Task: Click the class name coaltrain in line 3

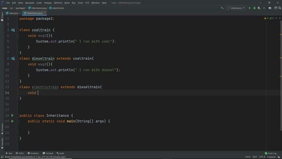Action: pos(41,30)
